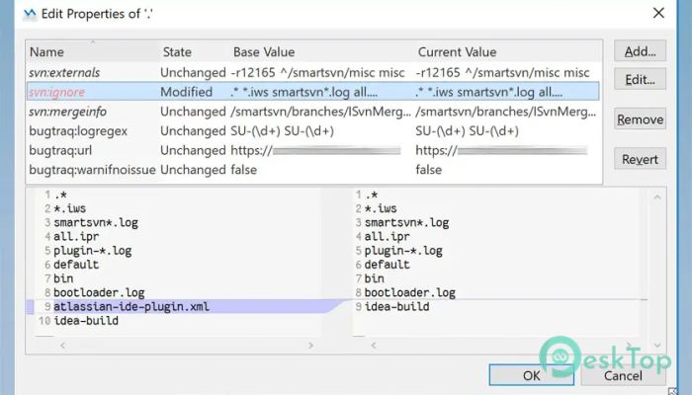Confirm changes with OK

[x=532, y=375]
